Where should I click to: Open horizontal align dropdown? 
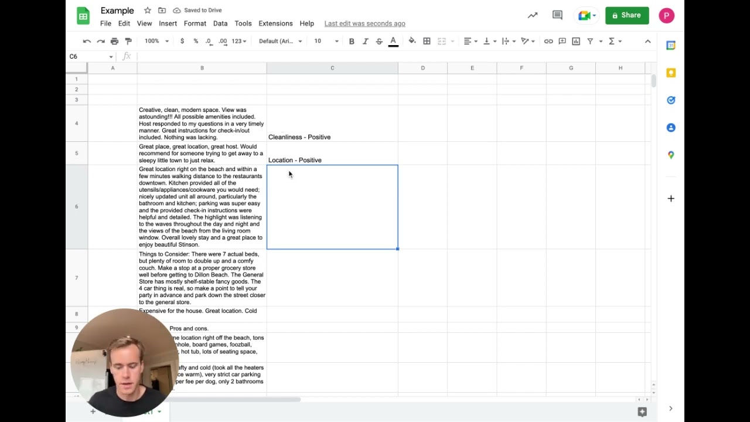471,41
